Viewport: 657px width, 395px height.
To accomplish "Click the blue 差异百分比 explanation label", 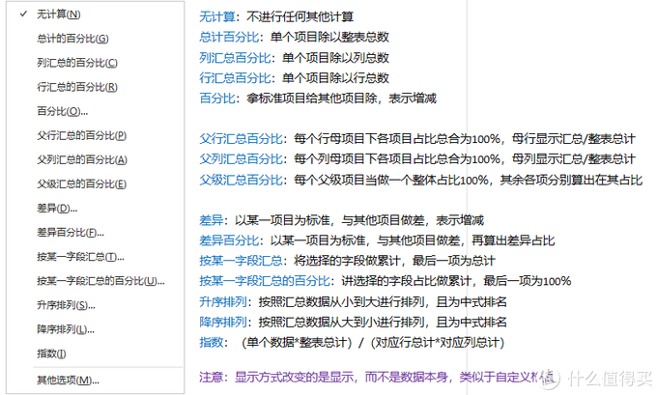I will click(x=229, y=240).
